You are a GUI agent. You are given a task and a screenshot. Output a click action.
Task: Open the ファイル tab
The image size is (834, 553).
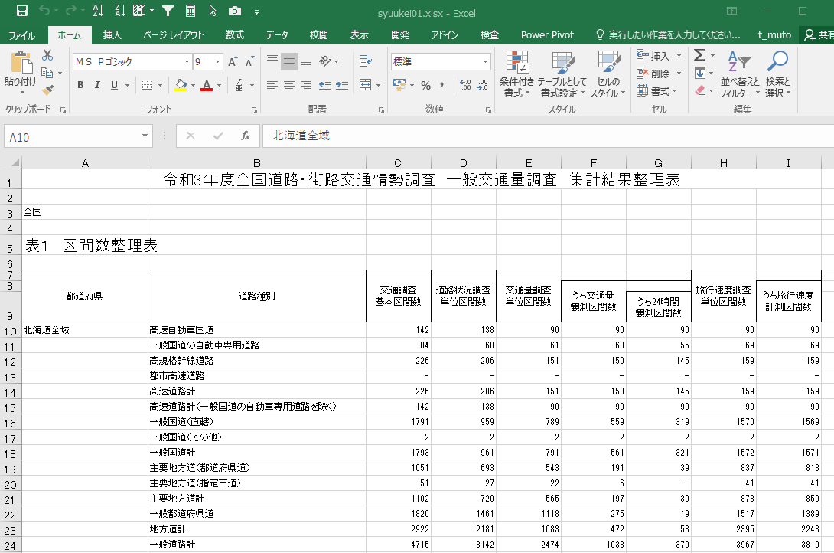tap(22, 35)
